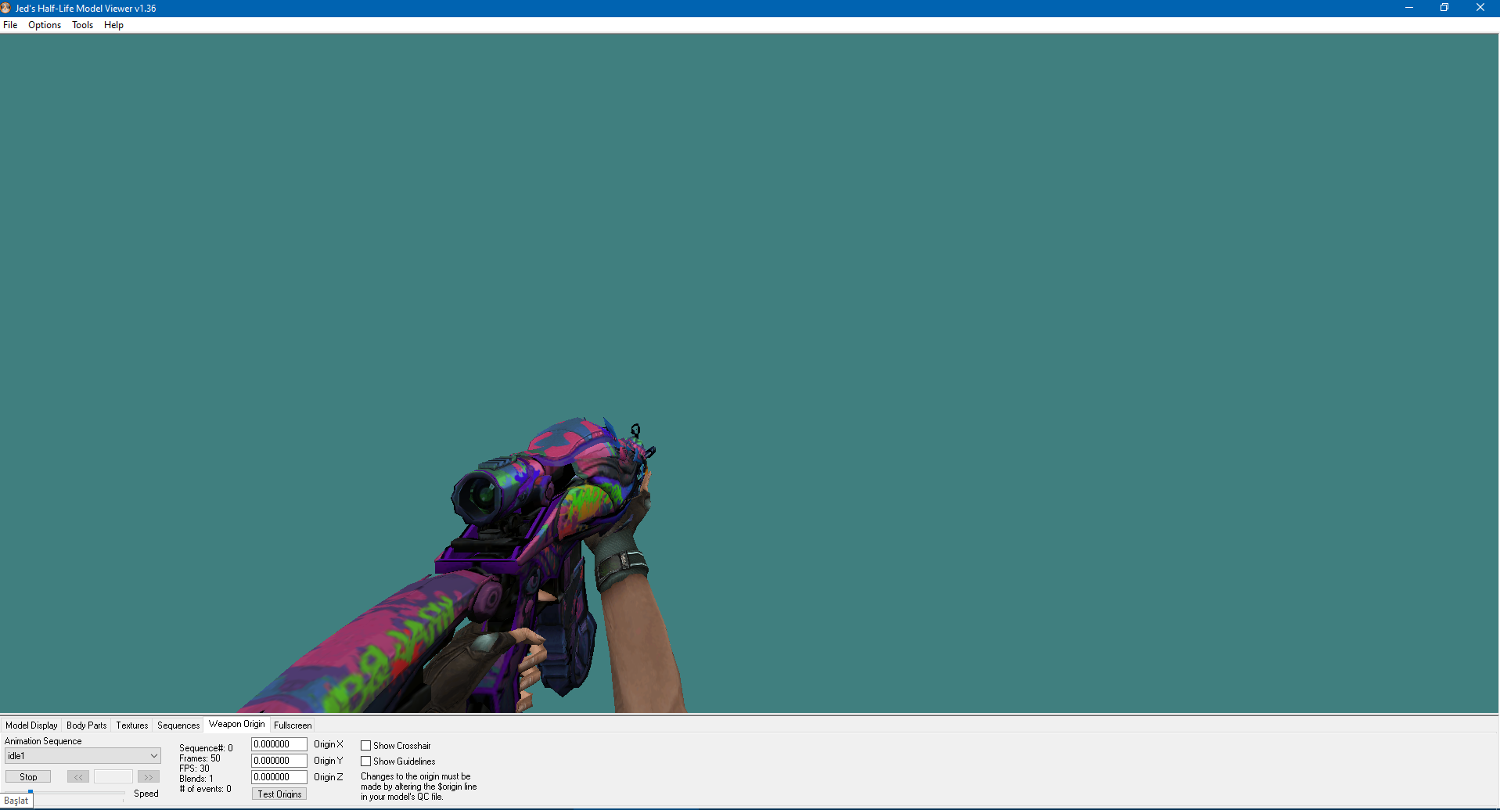Step to previous frame with << button
Screen dimensions: 1500x810
78,777
